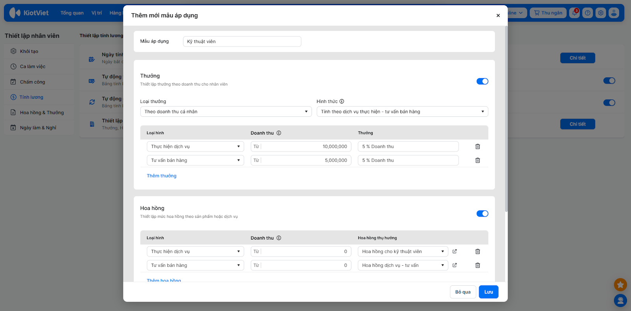Expand the 'Hình thức' dropdown

402,112
